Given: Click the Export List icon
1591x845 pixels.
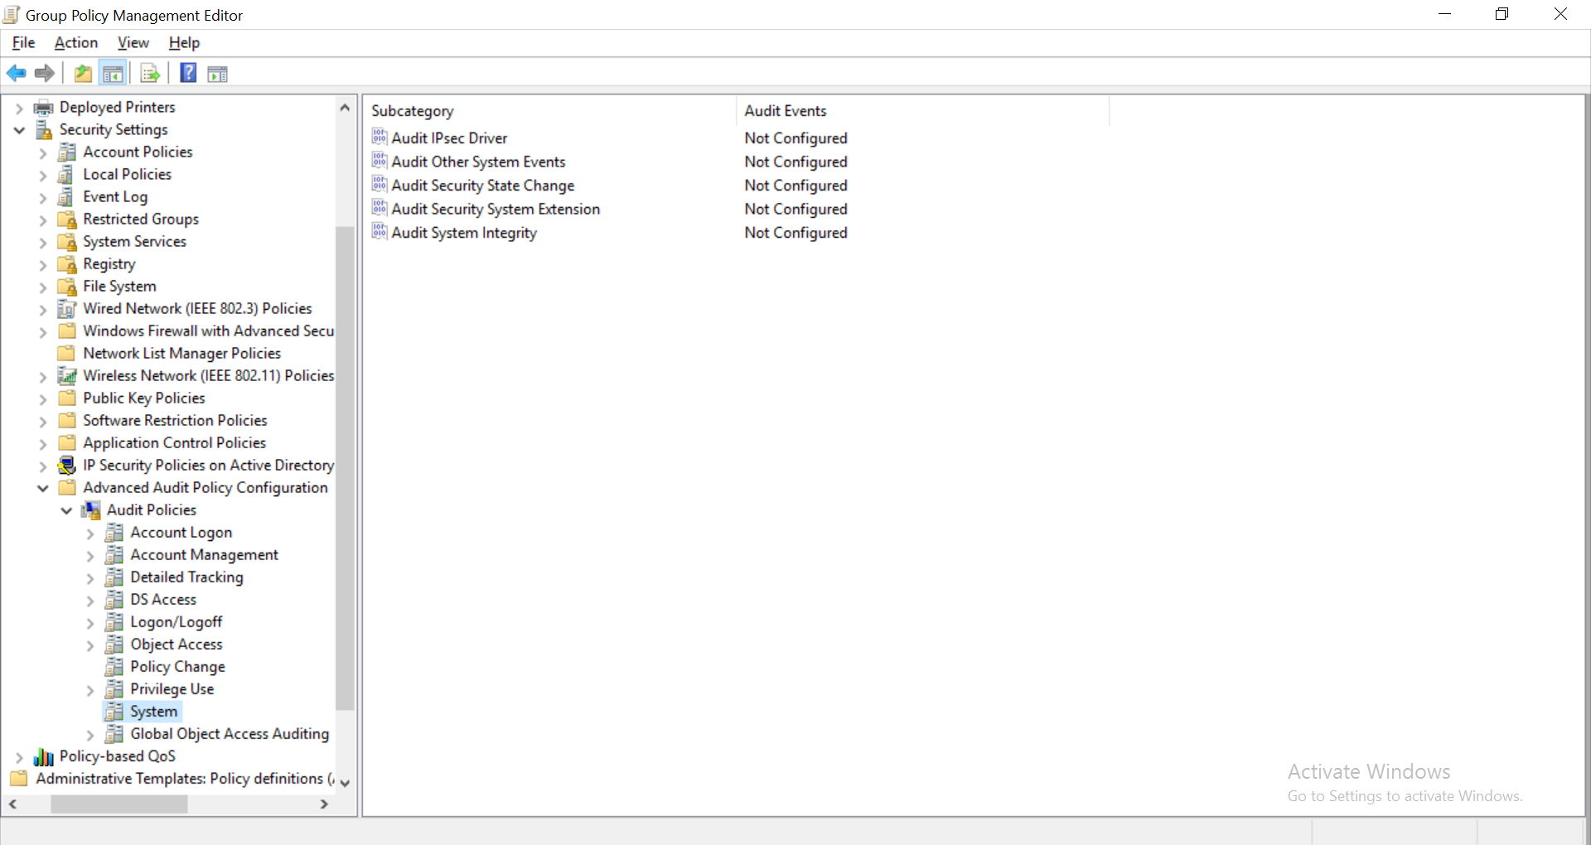Looking at the screenshot, I should [149, 73].
